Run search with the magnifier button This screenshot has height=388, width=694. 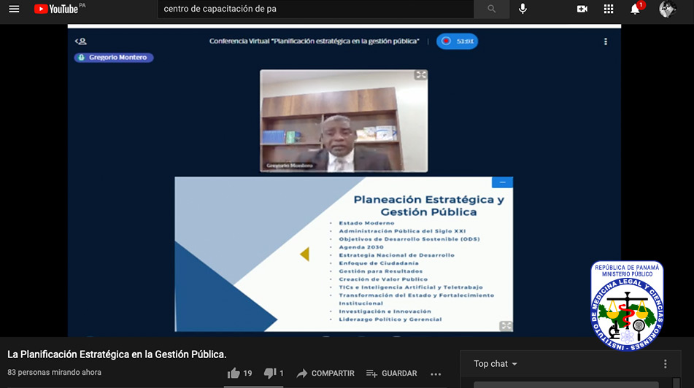[x=491, y=9]
